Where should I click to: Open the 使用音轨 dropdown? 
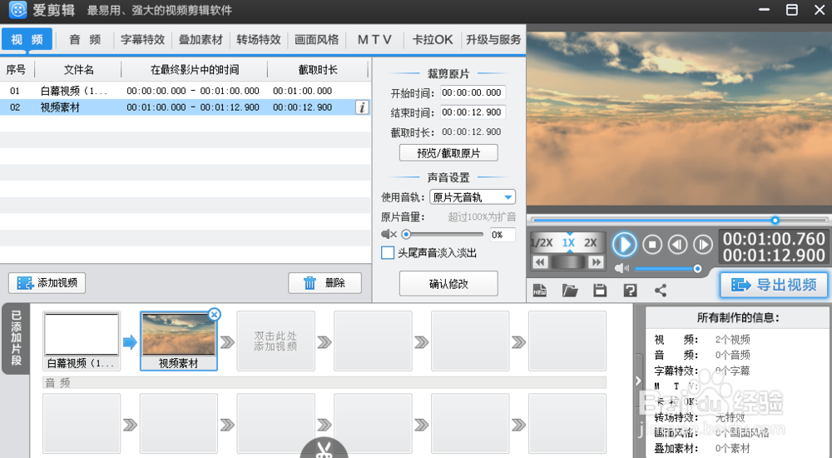pos(473,197)
